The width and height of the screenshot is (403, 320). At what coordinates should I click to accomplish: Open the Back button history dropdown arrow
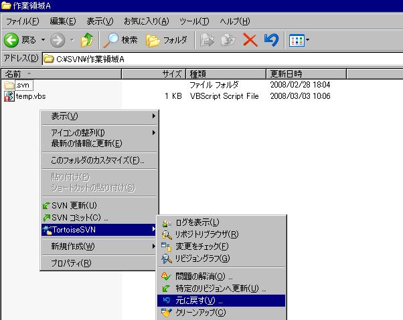click(43, 40)
